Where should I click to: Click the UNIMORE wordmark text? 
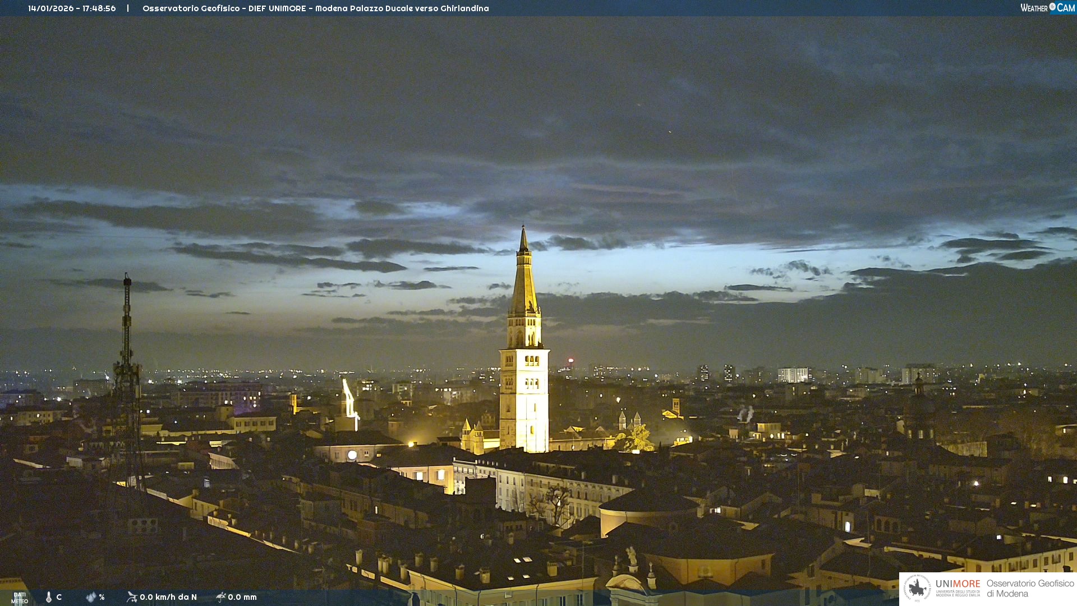(958, 584)
